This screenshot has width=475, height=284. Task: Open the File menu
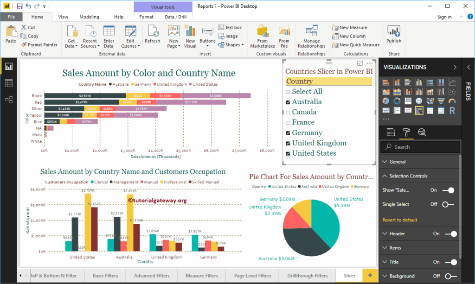12,17
